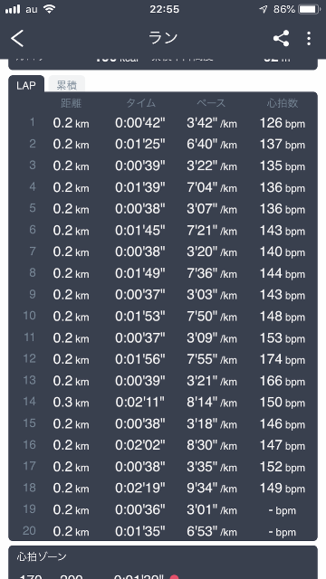The height and width of the screenshot is (579, 326).
Task: Switch to the 累積 tab
Action: point(66,85)
